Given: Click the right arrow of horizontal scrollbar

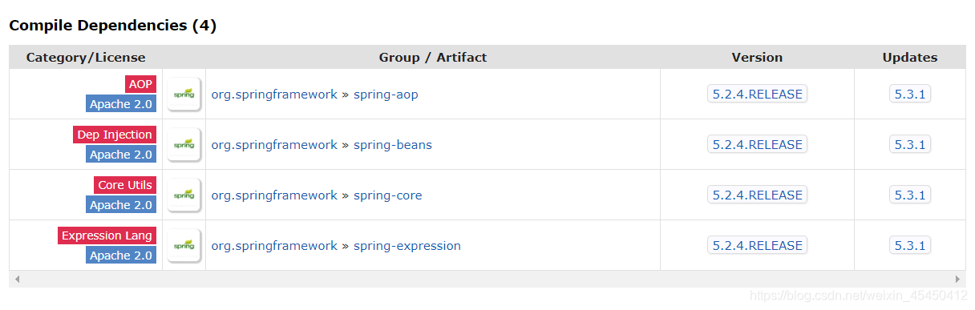Looking at the screenshot, I should tap(957, 279).
